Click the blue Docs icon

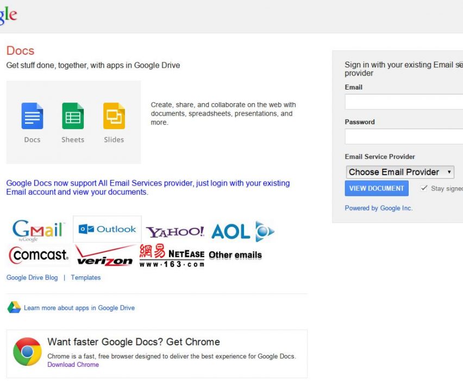[32, 116]
